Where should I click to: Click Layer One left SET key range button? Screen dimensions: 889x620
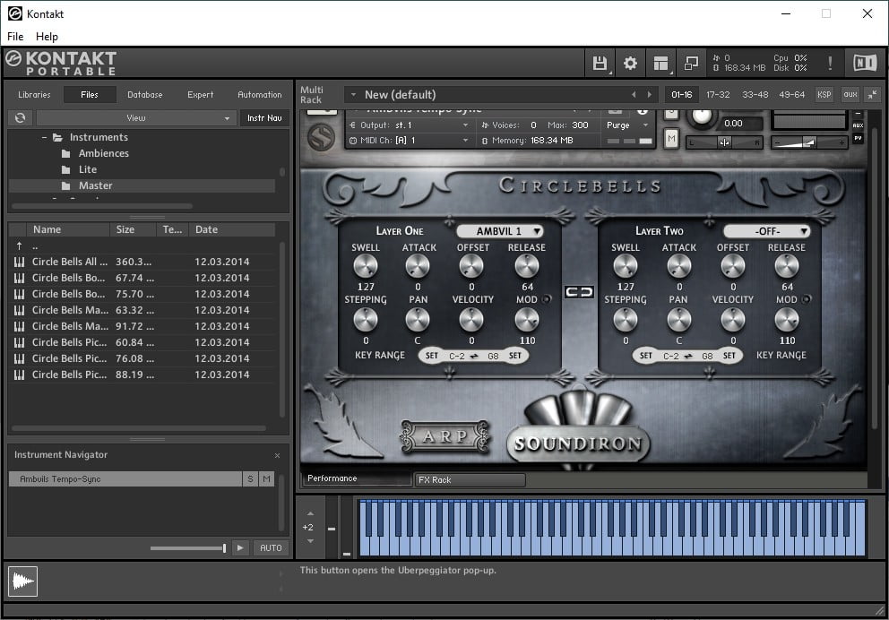pos(431,356)
